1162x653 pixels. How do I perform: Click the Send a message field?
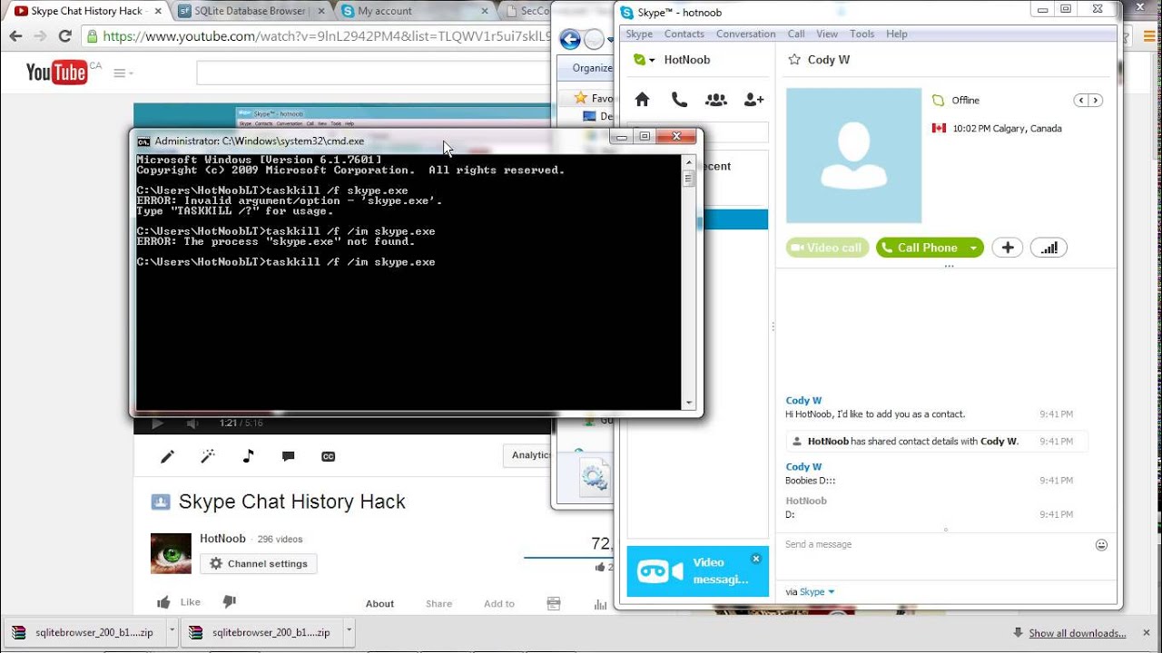coord(937,545)
